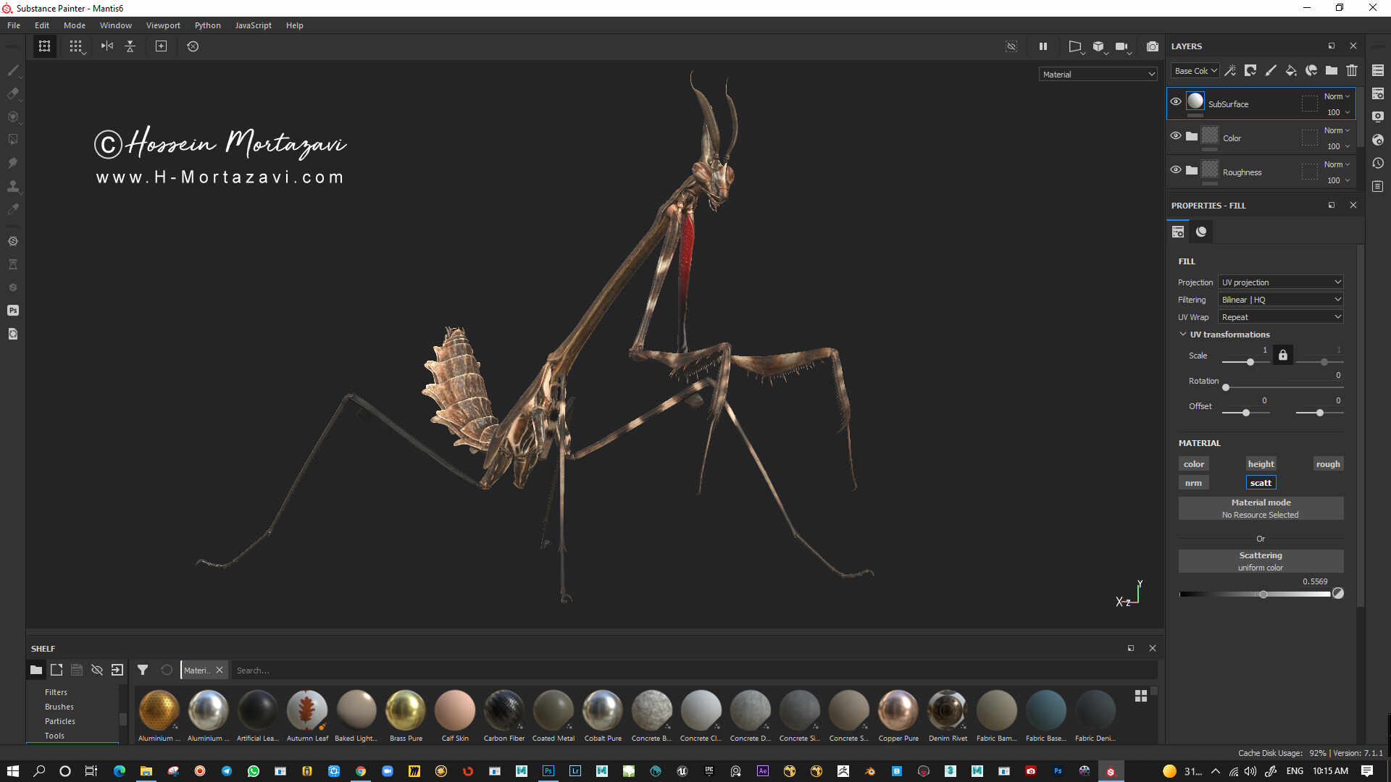Click the 3D cube display mode icon
Viewport: 1391px width, 782px height.
pos(1099,46)
